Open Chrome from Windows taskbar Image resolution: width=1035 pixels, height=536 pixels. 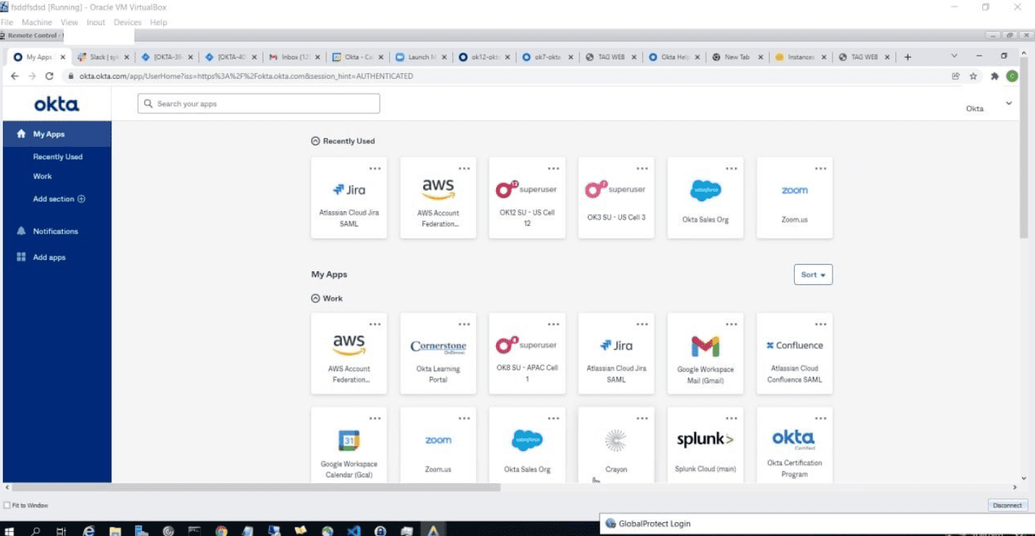tap(222, 531)
